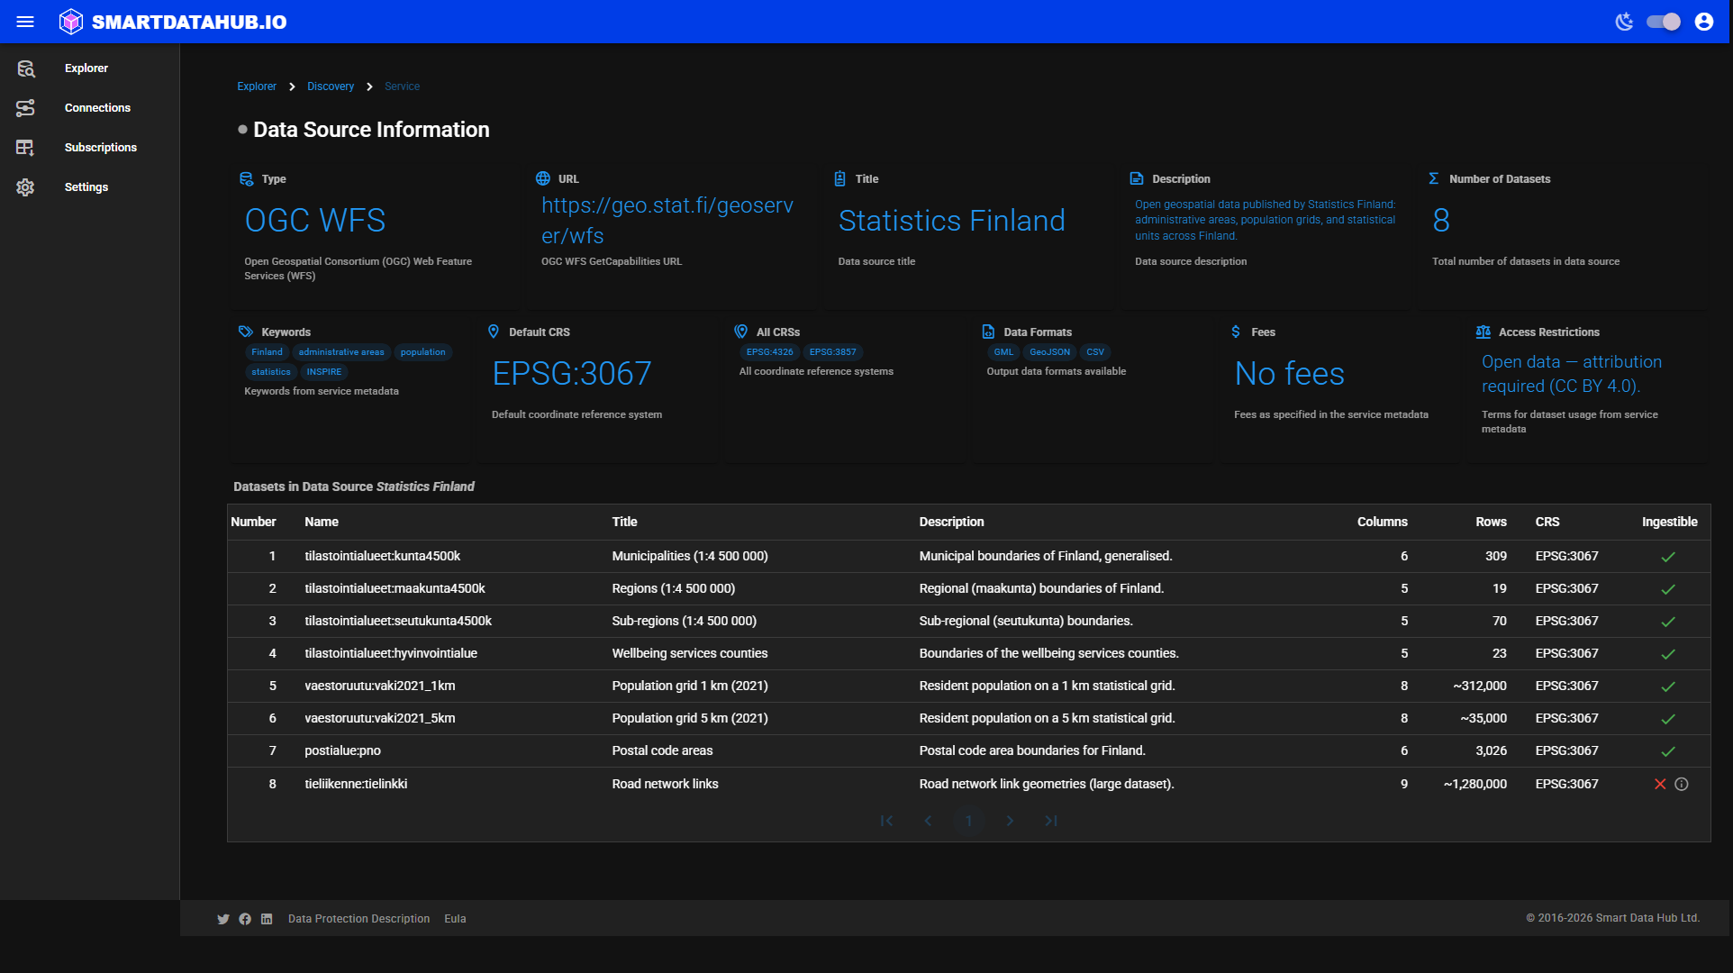Click red X on Road network links row
The width and height of the screenshot is (1733, 973).
[1660, 784]
